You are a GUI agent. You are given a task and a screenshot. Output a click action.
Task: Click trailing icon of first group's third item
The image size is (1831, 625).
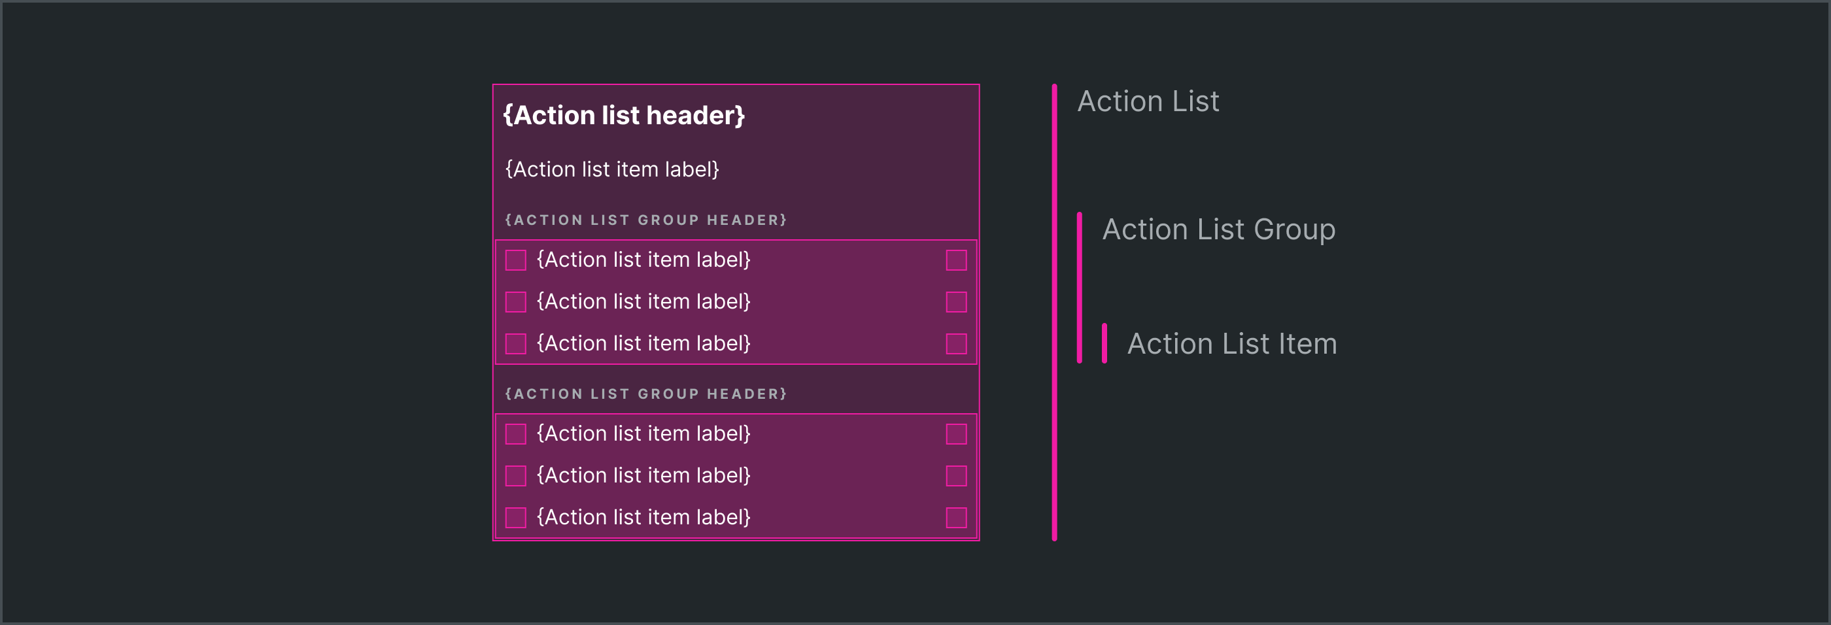[956, 344]
